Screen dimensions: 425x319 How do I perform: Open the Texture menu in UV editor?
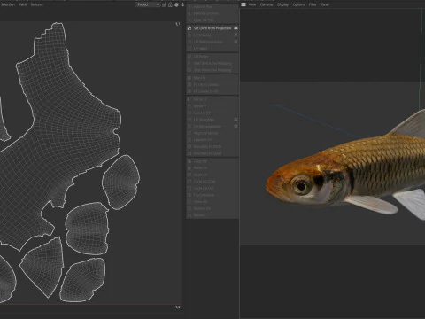tap(37, 4)
